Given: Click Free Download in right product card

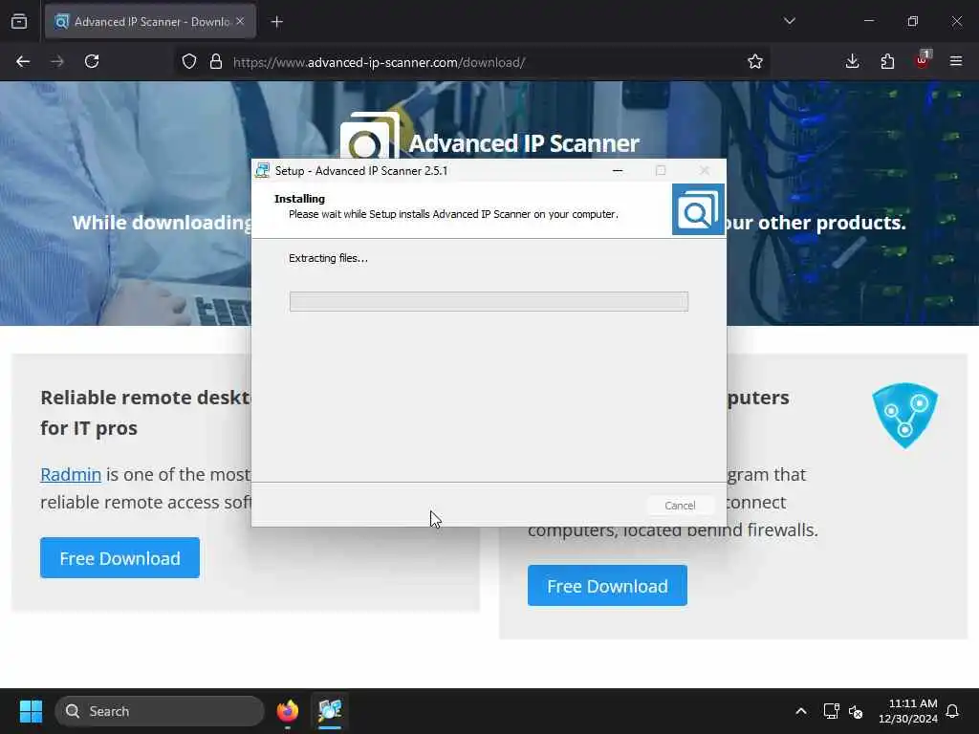Looking at the screenshot, I should (x=607, y=586).
